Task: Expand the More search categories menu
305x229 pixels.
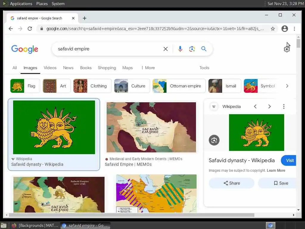Action: click(x=148, y=68)
